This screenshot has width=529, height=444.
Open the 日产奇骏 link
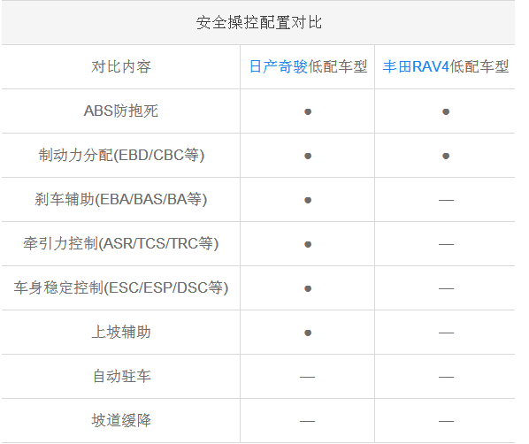tap(279, 66)
